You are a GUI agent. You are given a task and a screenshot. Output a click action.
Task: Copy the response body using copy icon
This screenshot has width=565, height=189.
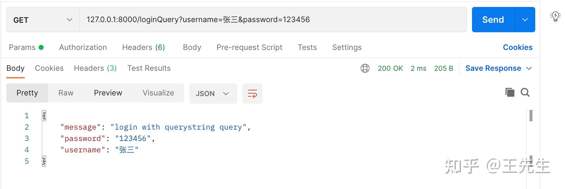(x=510, y=92)
